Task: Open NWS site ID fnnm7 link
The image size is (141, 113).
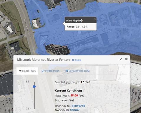Action: (75, 110)
